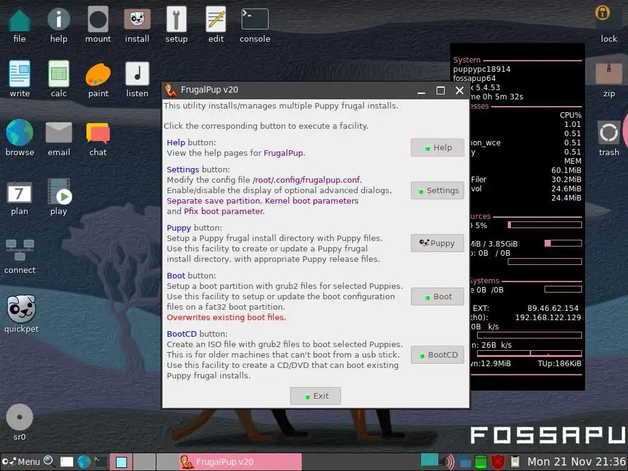Open the paint application icon
Screen dimensions: 628x471
point(98,74)
